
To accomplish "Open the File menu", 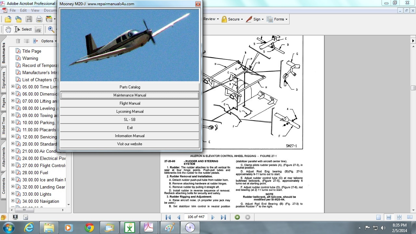I will pos(13,10).
